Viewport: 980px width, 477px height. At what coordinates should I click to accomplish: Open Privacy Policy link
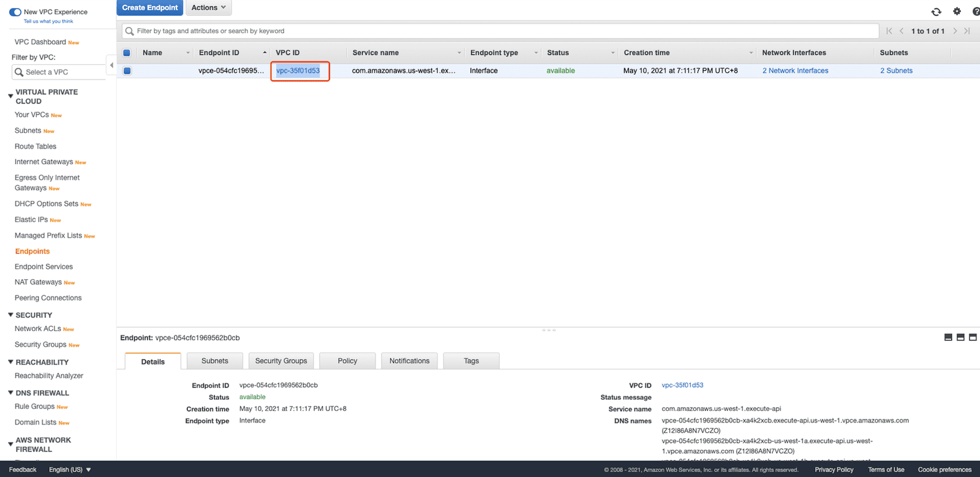(x=834, y=470)
